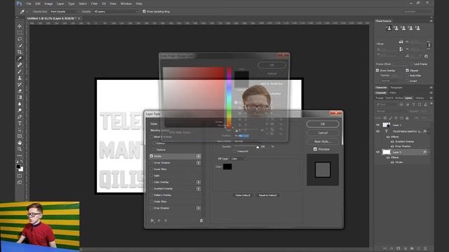The image size is (449, 252).
Task: Select the Hand tool
Action: click(x=20, y=143)
